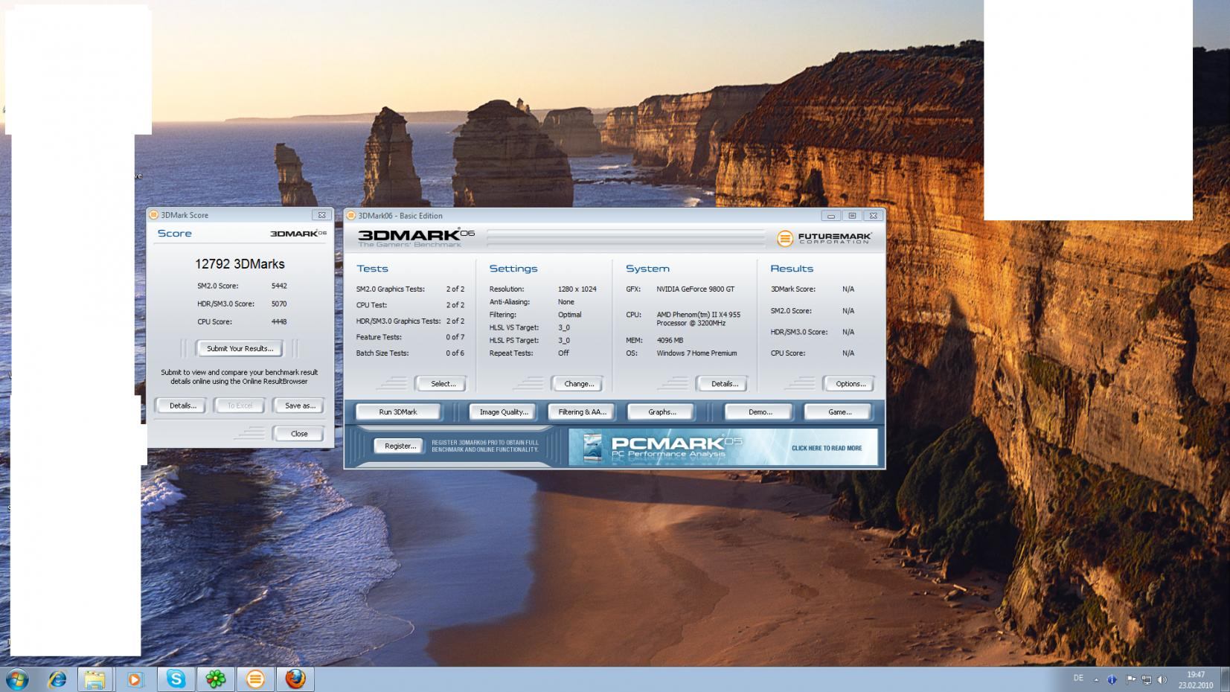
Task: Click the Repeat Tests value Off
Action: pos(563,353)
